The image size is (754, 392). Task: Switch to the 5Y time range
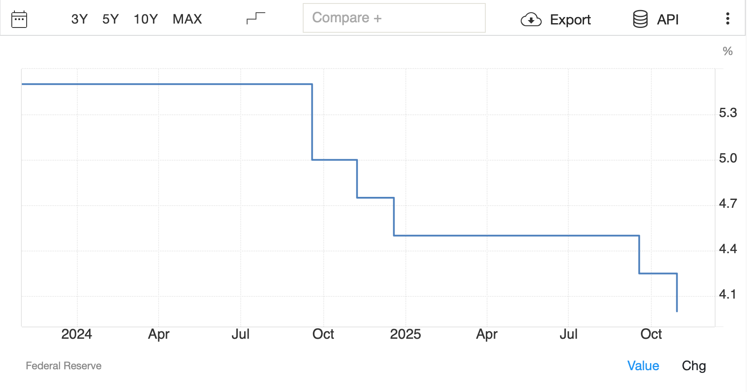(111, 18)
